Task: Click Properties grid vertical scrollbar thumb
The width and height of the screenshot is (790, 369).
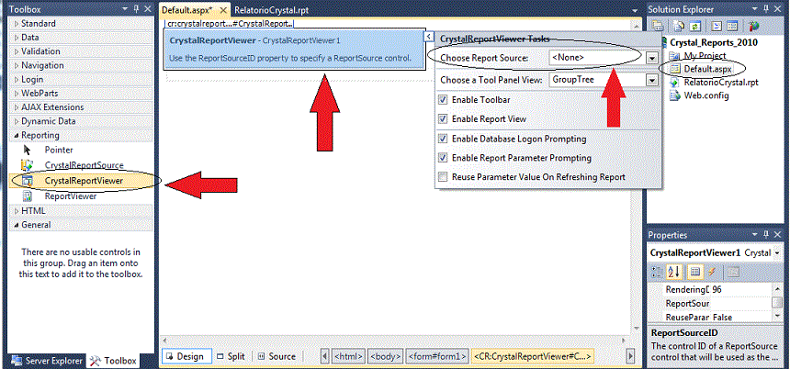Action: (x=777, y=303)
